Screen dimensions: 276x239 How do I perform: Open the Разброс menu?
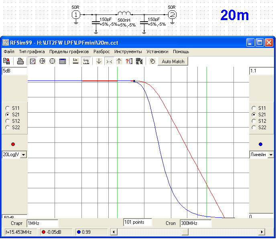pos(101,52)
